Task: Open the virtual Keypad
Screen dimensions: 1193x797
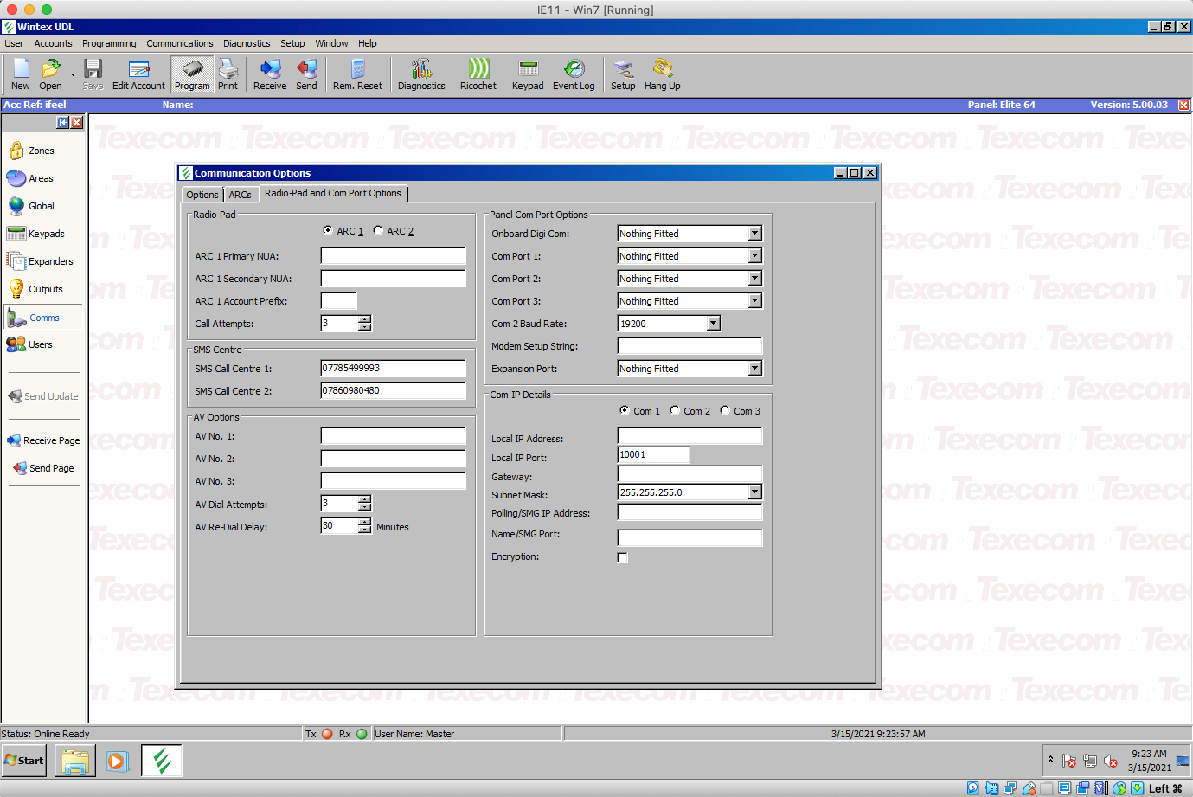Action: pos(528,74)
